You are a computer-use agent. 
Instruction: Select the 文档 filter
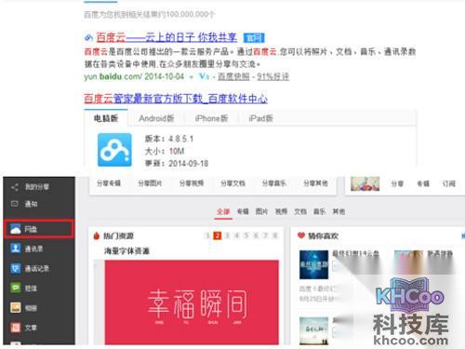click(x=300, y=212)
